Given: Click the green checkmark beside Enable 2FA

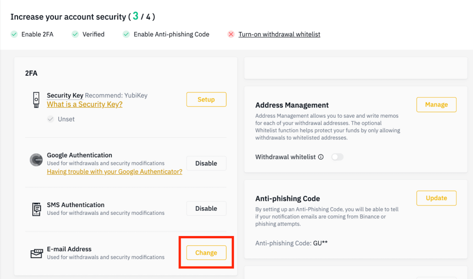Looking at the screenshot, I should (13, 34).
